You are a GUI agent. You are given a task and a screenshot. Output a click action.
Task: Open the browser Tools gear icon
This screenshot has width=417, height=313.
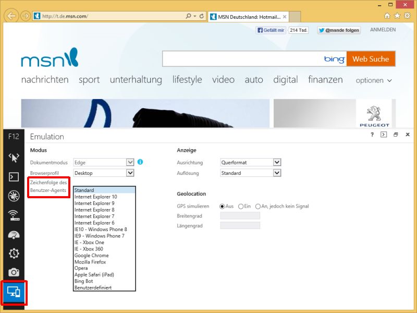407,16
